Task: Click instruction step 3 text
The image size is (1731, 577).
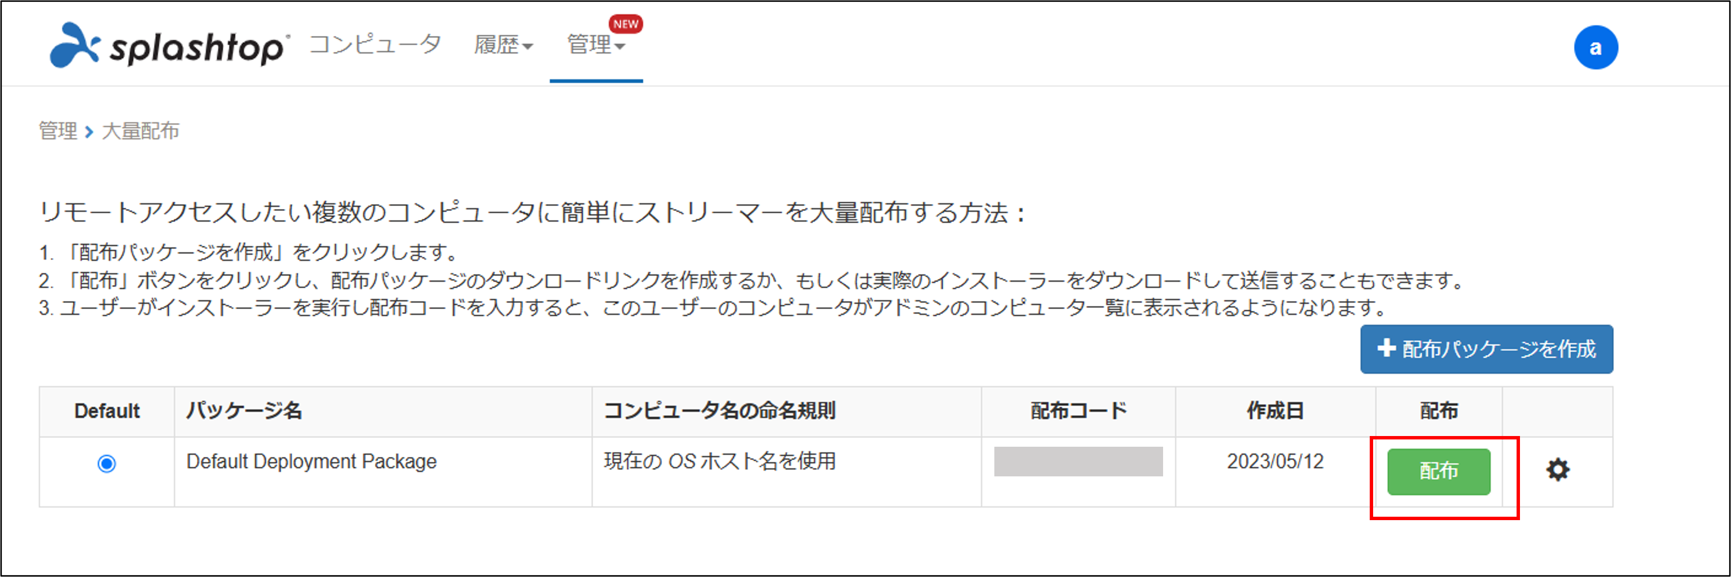Action: coord(714,308)
